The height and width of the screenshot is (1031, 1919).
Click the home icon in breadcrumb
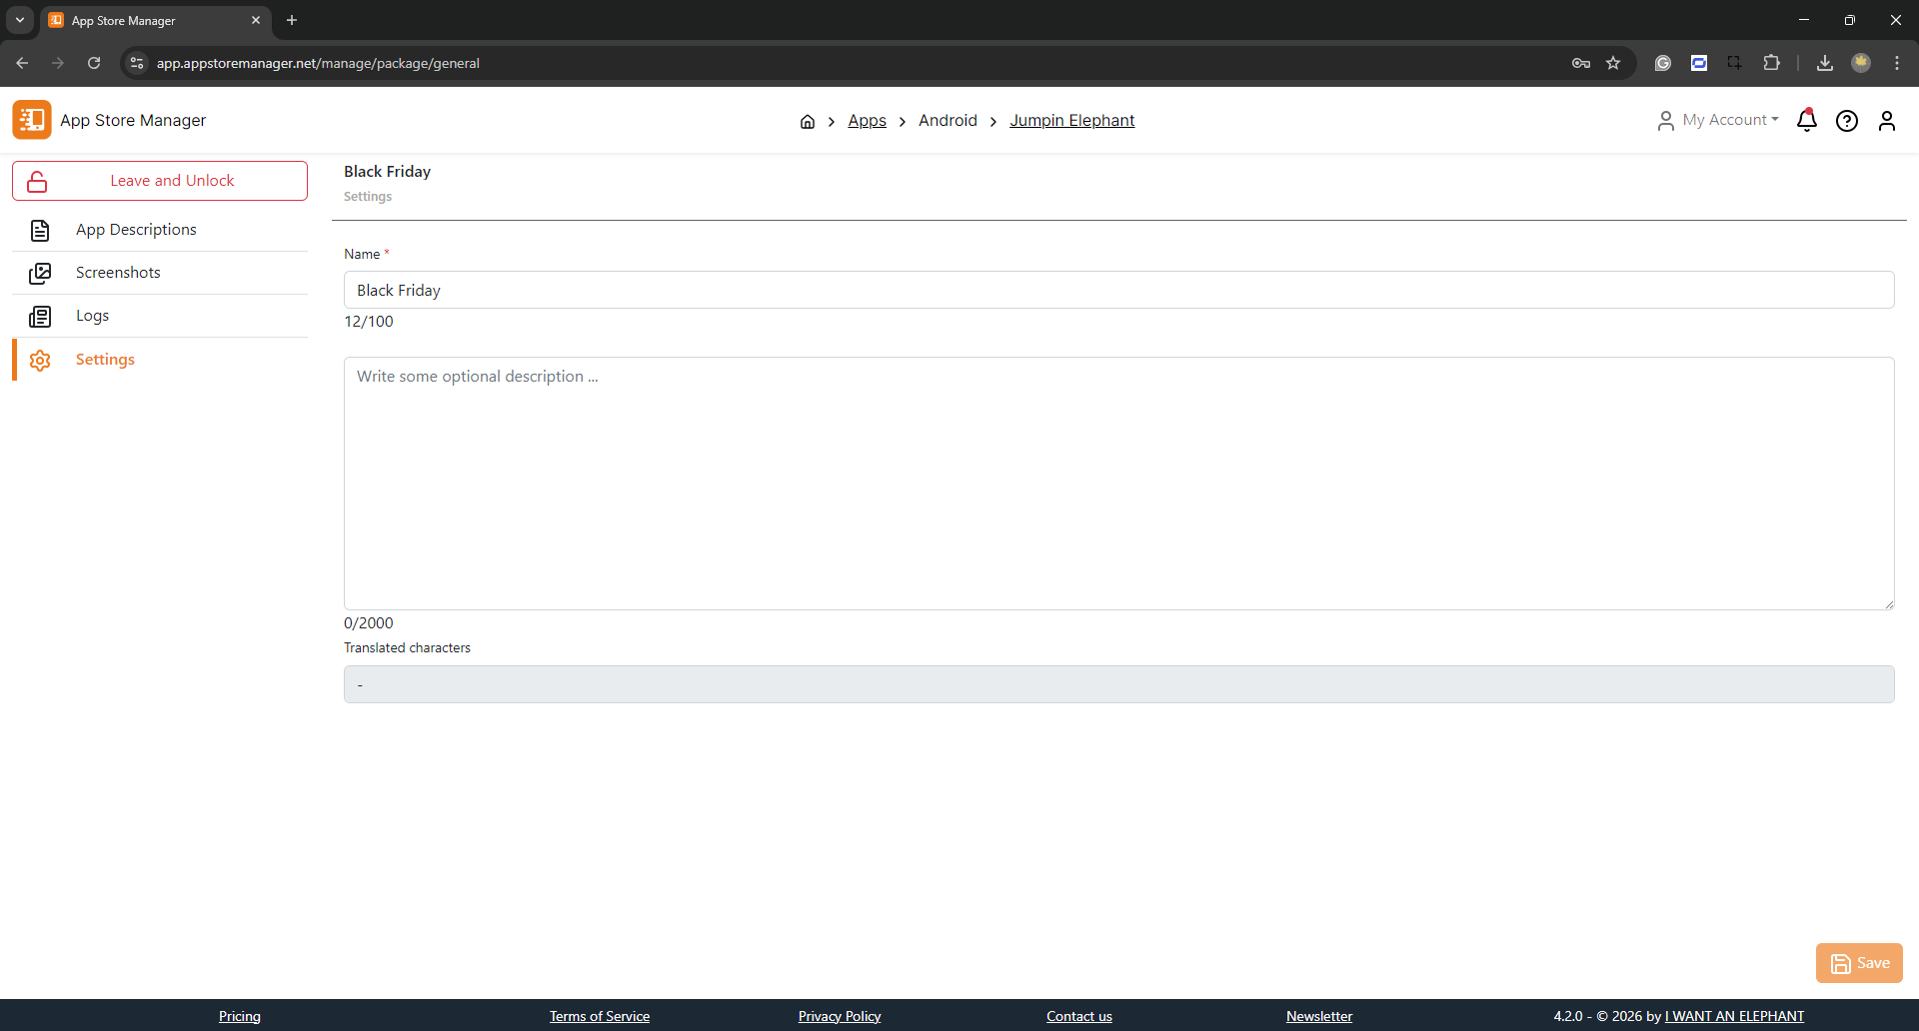808,121
